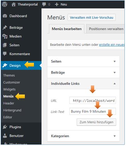Click the Verwalten mit Live-Vorschau button
The width and height of the screenshot is (126, 146).
coord(91,17)
